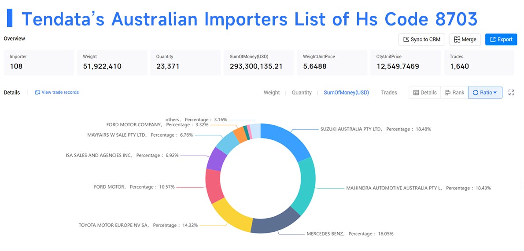Click the others 3.16% label

pyautogui.click(x=196, y=119)
